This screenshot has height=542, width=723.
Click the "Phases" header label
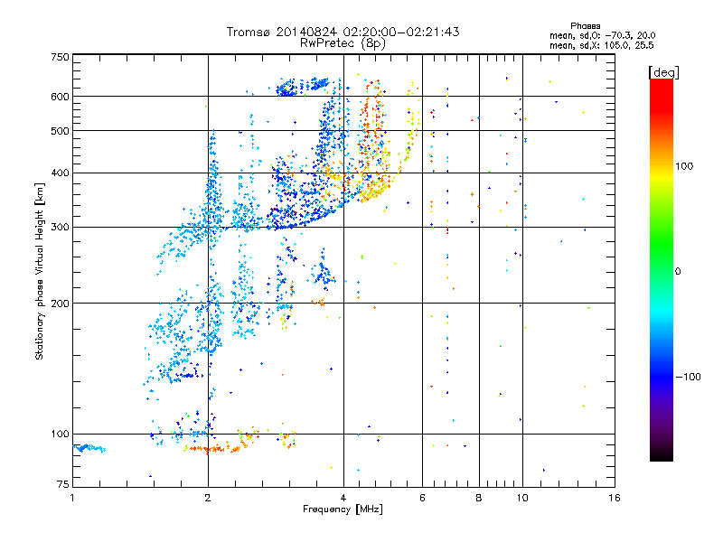pos(585,26)
